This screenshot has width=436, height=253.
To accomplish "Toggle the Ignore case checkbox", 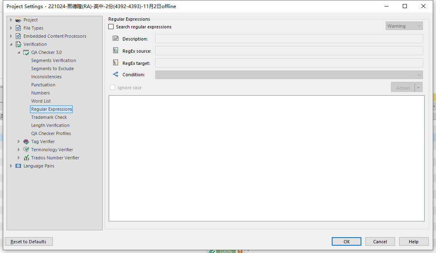I will pyautogui.click(x=113, y=88).
